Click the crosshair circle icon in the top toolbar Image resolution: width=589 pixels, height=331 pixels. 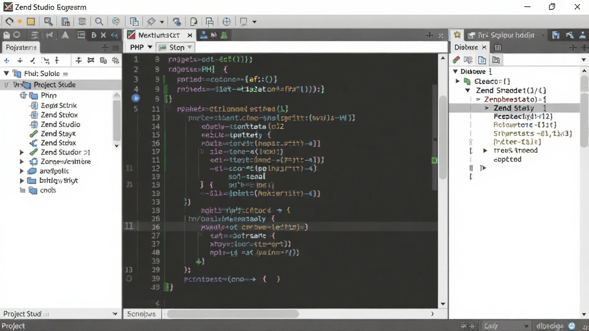click(227, 22)
